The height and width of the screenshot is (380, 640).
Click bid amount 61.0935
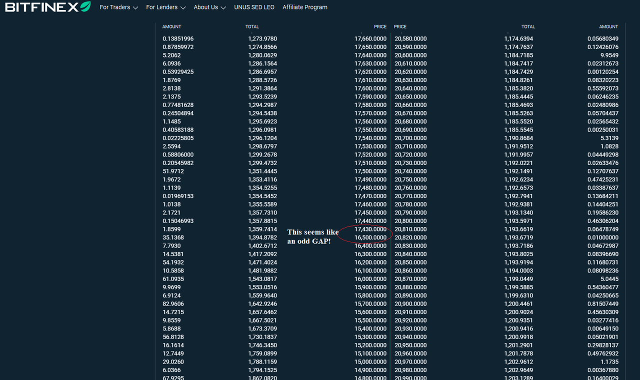coord(173,279)
